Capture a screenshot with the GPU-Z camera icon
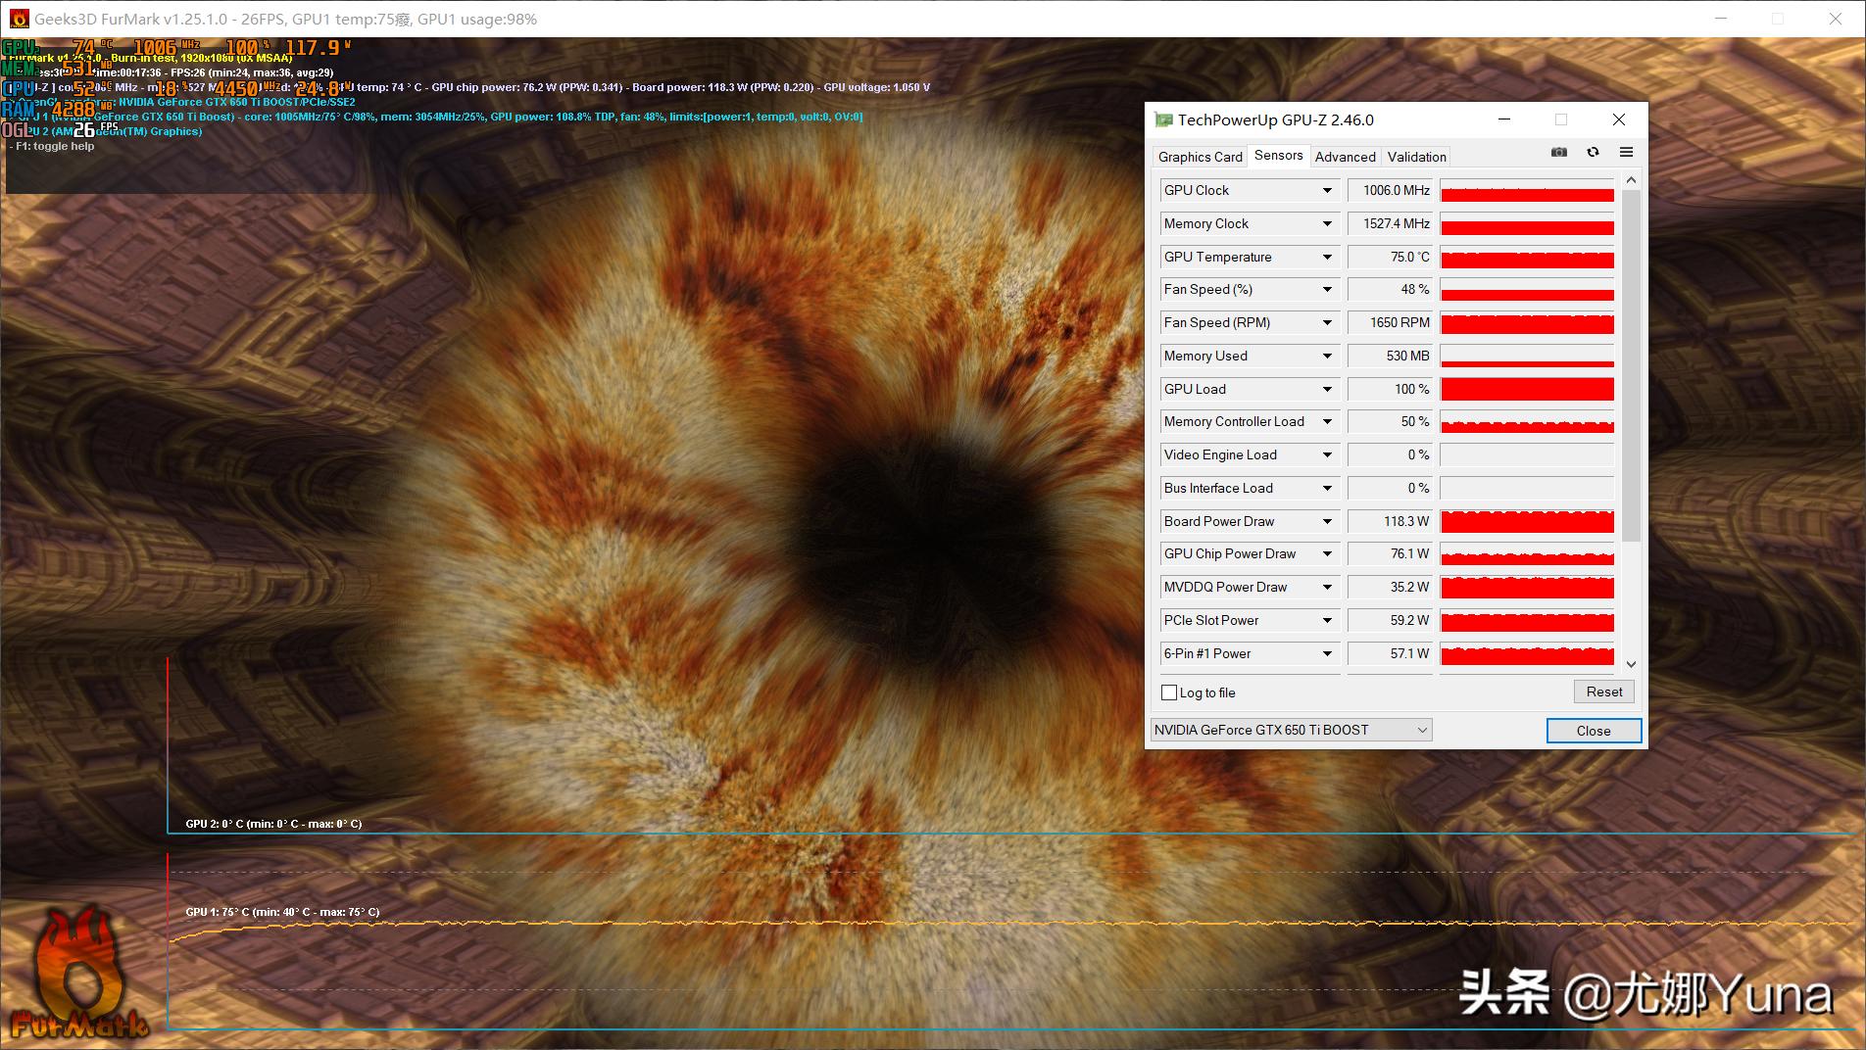The width and height of the screenshot is (1866, 1050). tap(1558, 153)
